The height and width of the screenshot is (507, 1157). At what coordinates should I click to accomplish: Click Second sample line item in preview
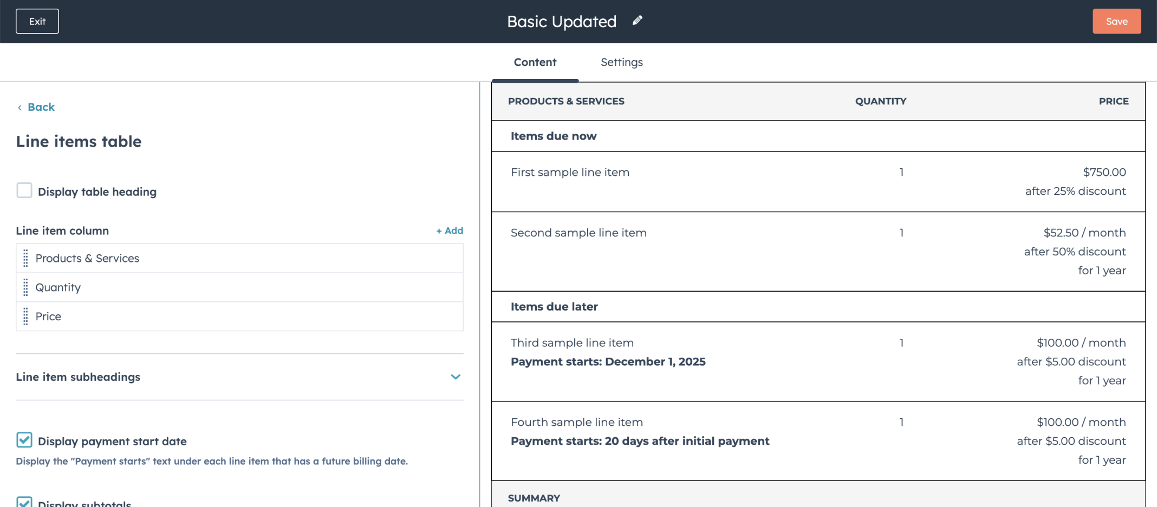tap(578, 233)
